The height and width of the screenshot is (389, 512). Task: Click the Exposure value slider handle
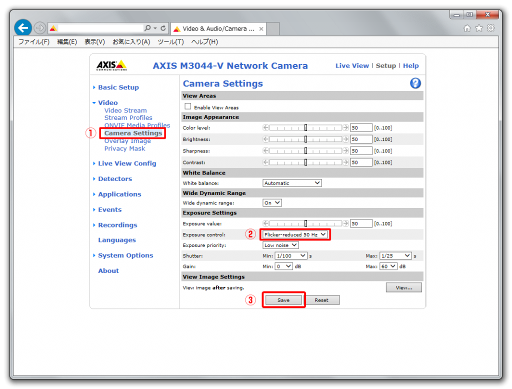305,223
